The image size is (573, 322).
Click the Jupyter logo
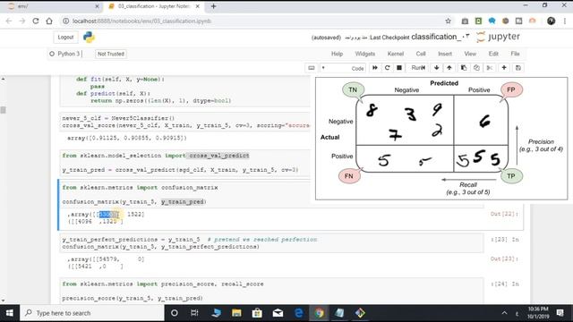point(498,37)
